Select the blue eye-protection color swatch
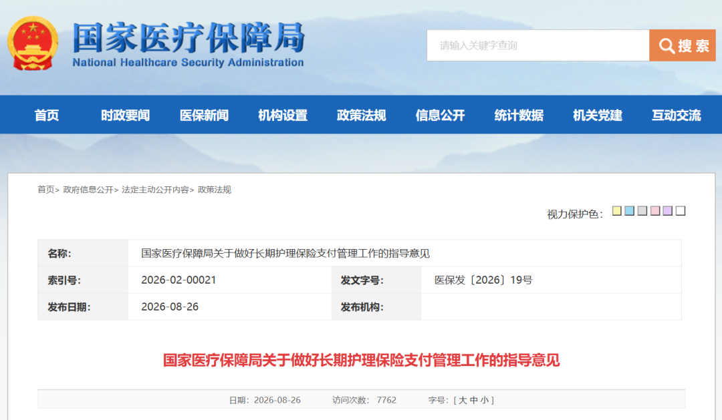The height and width of the screenshot is (420, 722). pos(630,211)
